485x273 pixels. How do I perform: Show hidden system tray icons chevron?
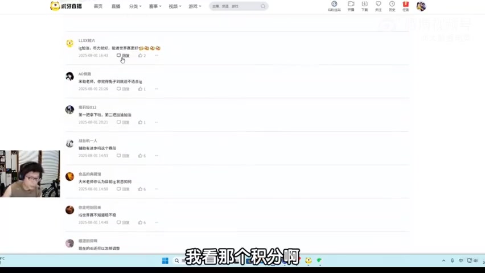pyautogui.click(x=443, y=260)
